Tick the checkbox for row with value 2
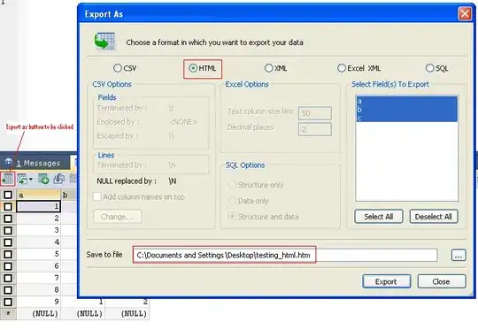The image size is (478, 330). (8, 219)
